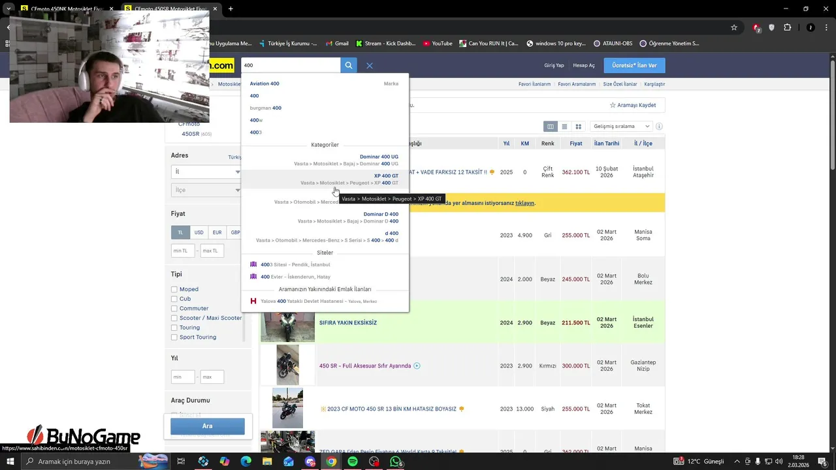The height and width of the screenshot is (470, 836).
Task: Open WhatsApp from the taskbar
Action: point(395,462)
